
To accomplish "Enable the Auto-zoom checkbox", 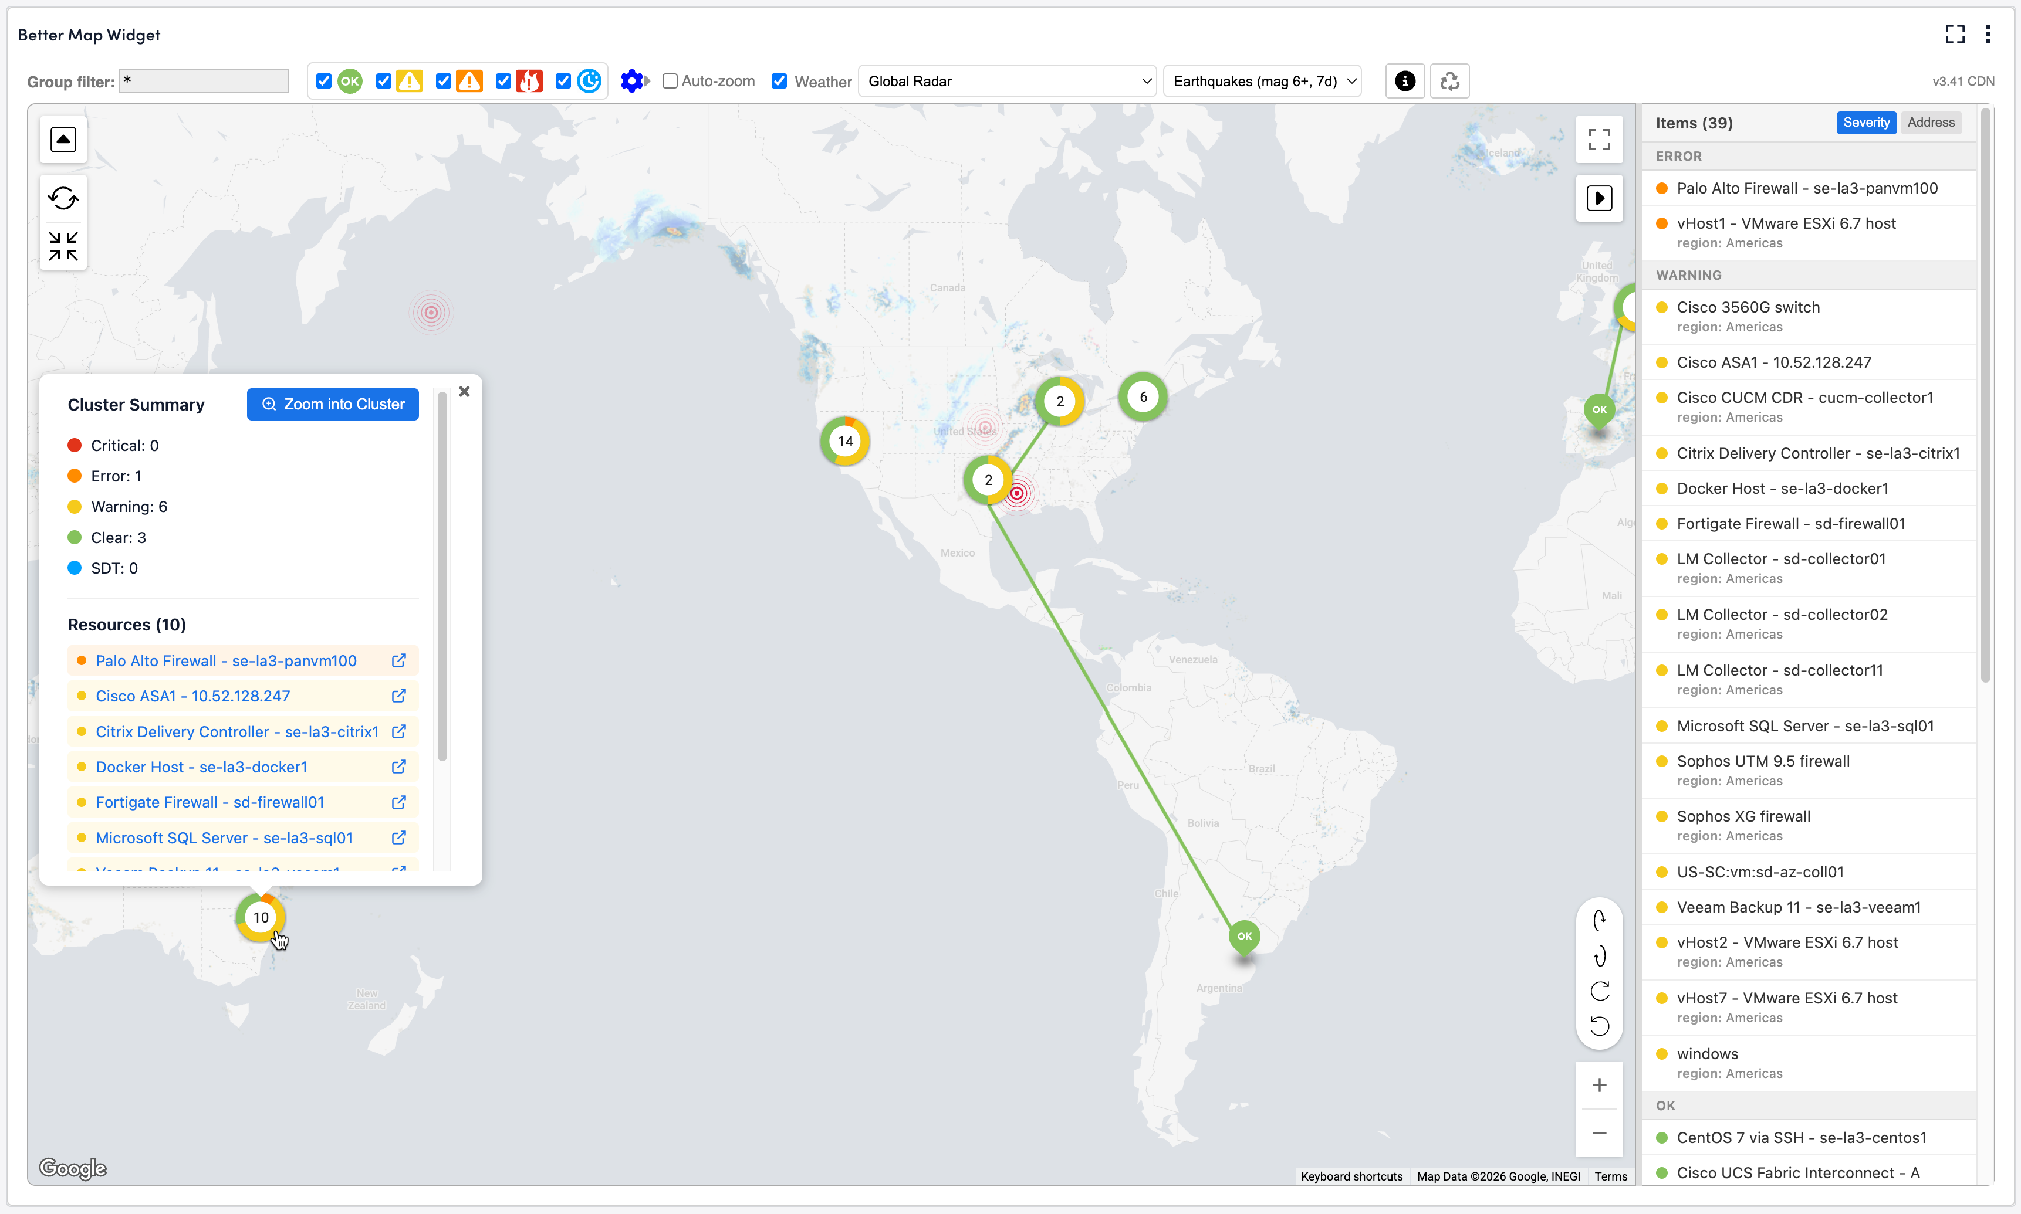I will (670, 81).
